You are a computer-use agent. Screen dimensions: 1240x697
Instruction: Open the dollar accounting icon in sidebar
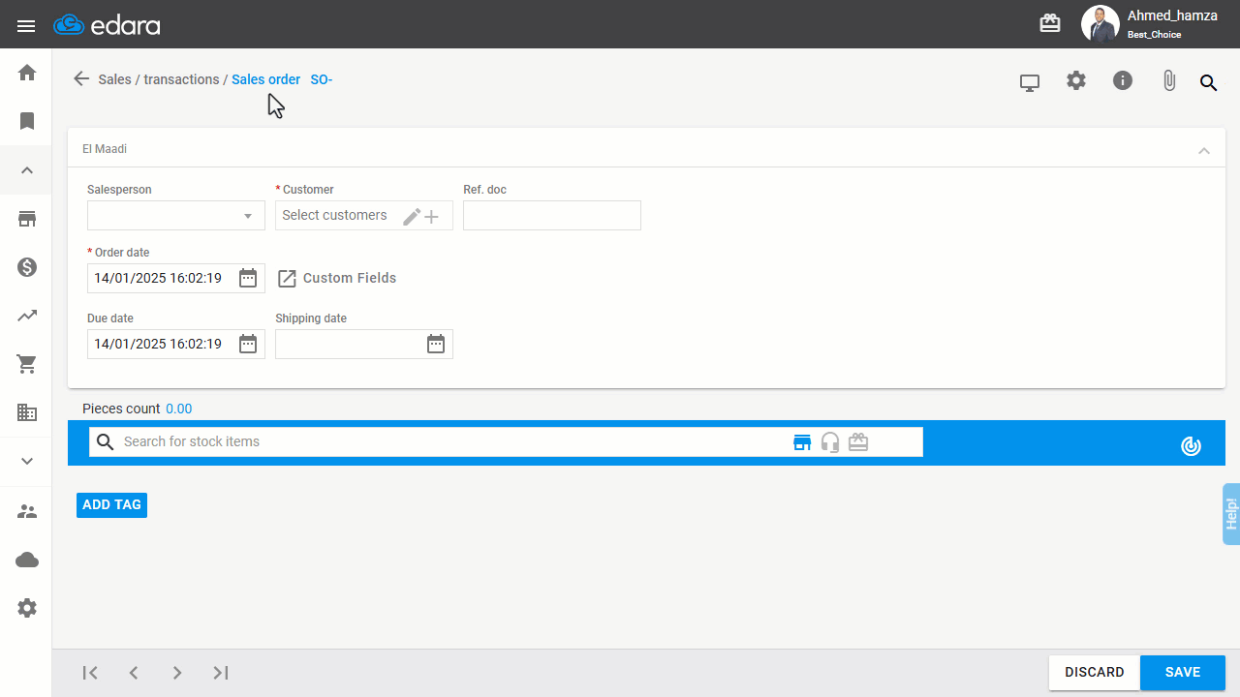click(27, 267)
